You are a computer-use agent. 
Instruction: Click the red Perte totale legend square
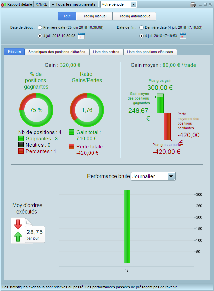[x=72, y=146]
